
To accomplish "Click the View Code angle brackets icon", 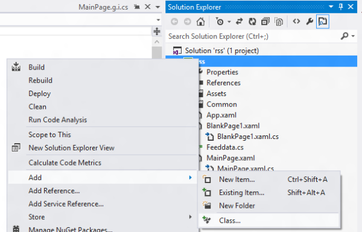I will pos(296,22).
